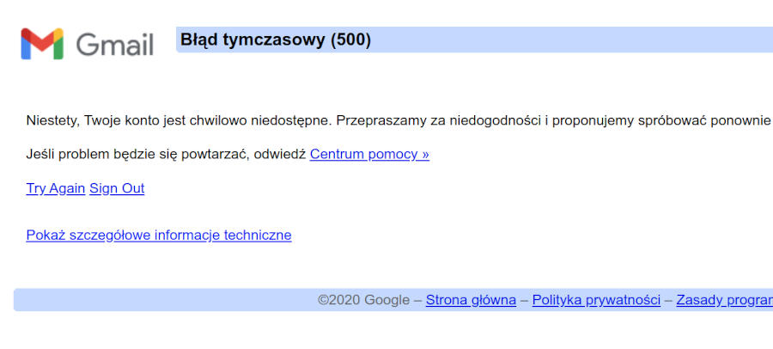Image resolution: width=773 pixels, height=349 pixels.
Task: Open the Strona główna footer link
Action: (471, 300)
